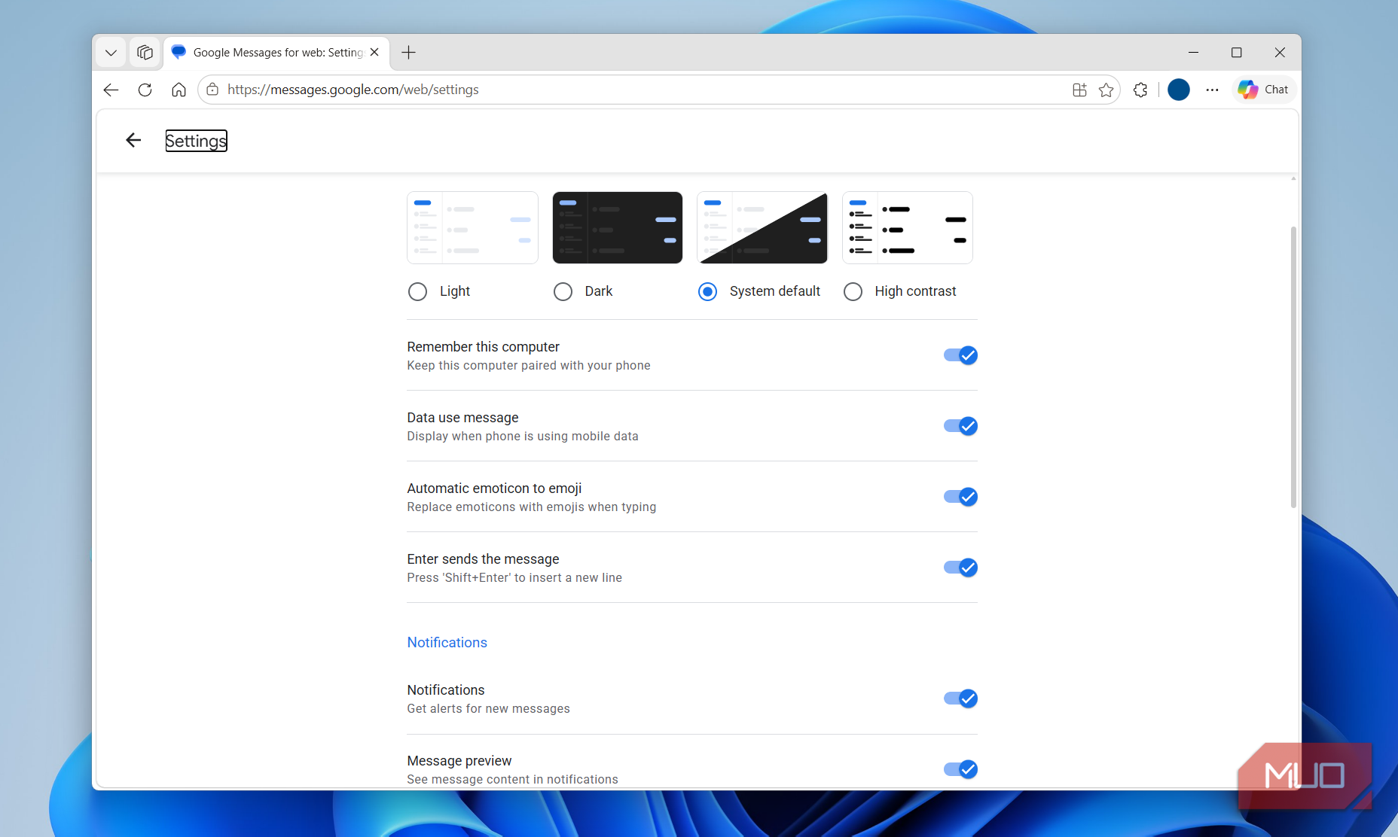The height and width of the screenshot is (837, 1398).
Task: Go back from Settings using the arrow
Action: [x=133, y=141]
